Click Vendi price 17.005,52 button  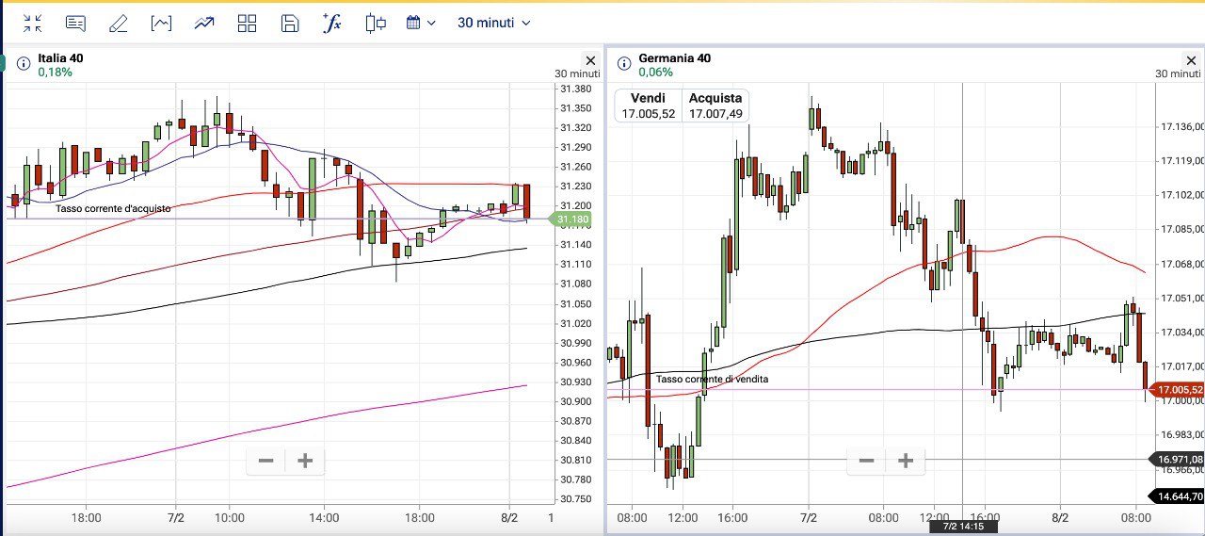click(648, 106)
